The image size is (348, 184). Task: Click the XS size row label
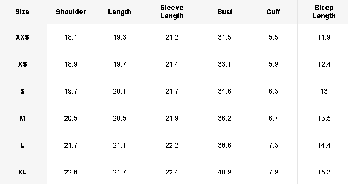tap(22, 64)
